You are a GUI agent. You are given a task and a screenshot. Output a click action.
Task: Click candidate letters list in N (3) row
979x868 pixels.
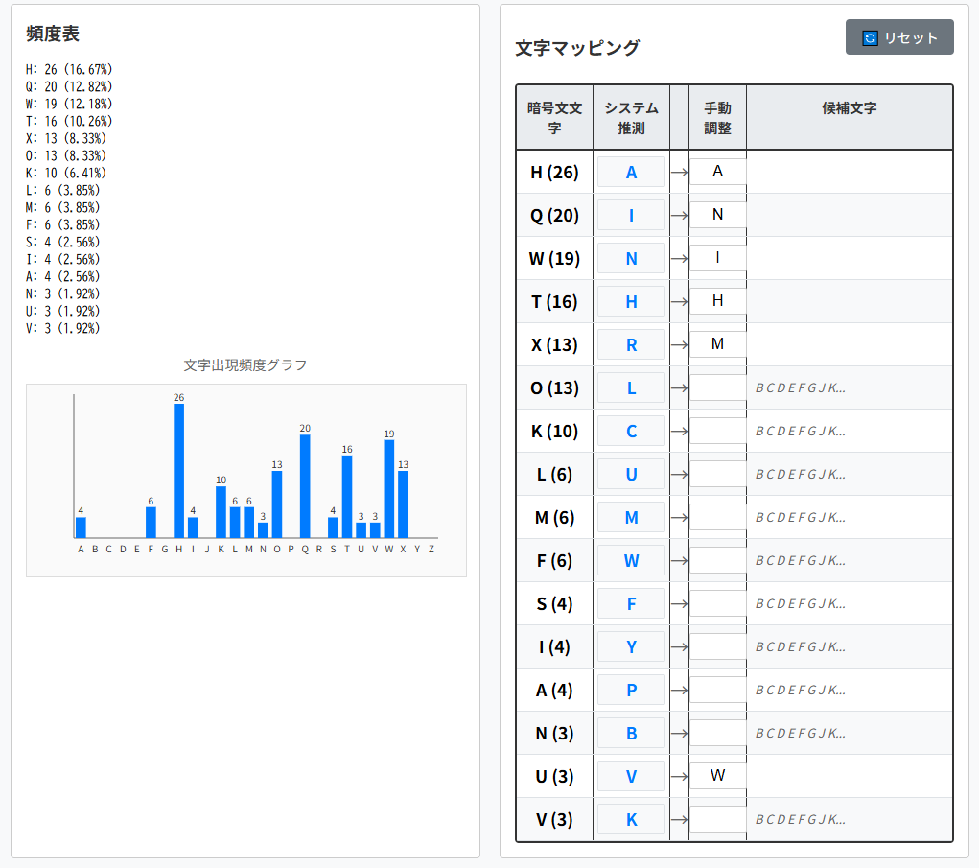coord(801,734)
